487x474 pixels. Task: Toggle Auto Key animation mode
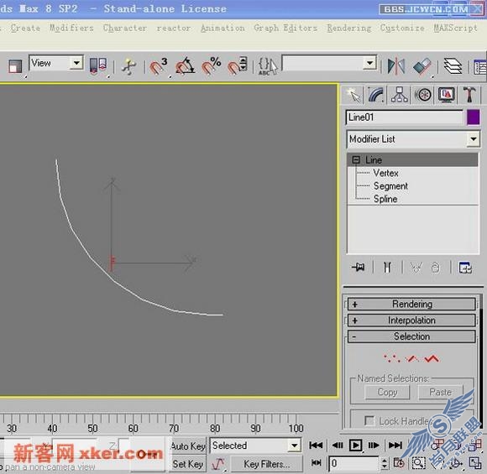click(x=188, y=446)
